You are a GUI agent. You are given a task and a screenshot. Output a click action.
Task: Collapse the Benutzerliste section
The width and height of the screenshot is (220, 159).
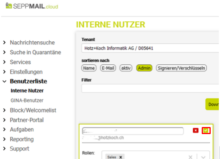[x=4, y=81]
